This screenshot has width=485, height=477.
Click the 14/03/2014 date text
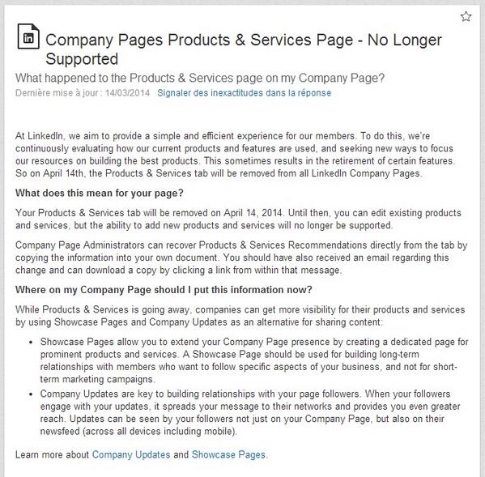(127, 93)
